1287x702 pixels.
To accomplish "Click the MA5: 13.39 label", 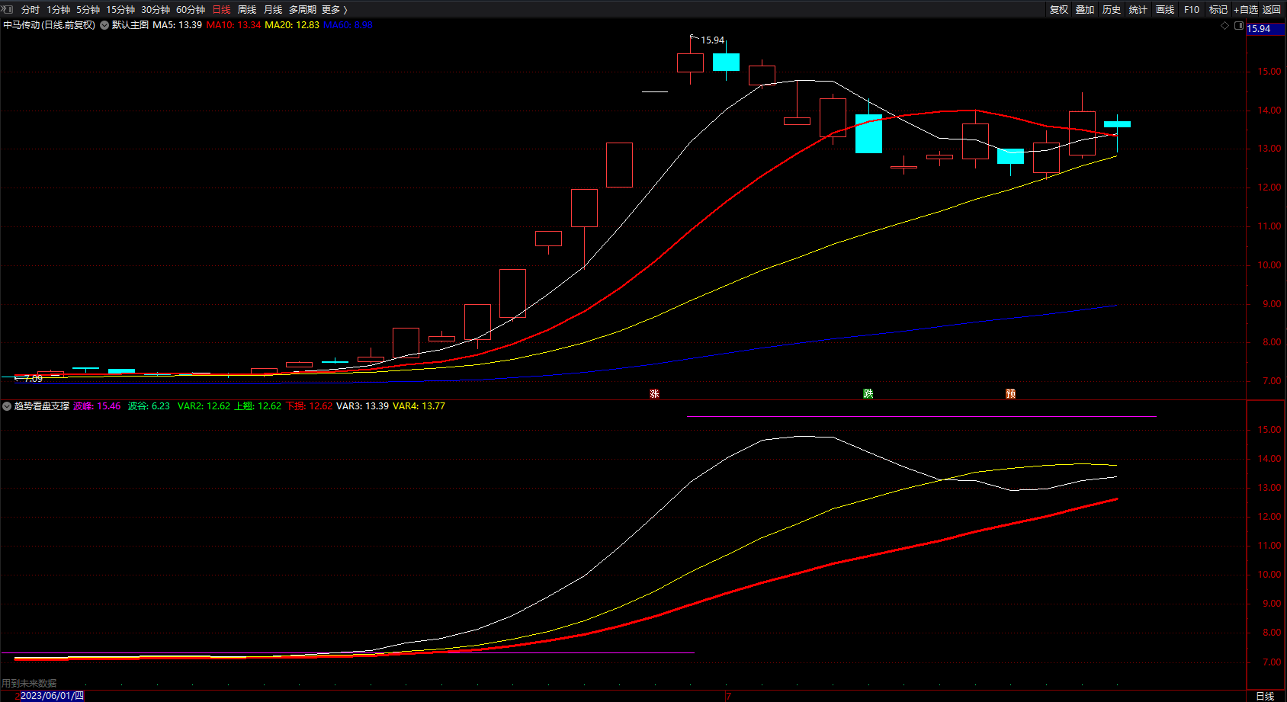I will click(x=178, y=25).
